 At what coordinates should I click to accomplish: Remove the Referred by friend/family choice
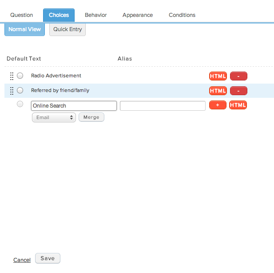click(x=238, y=91)
